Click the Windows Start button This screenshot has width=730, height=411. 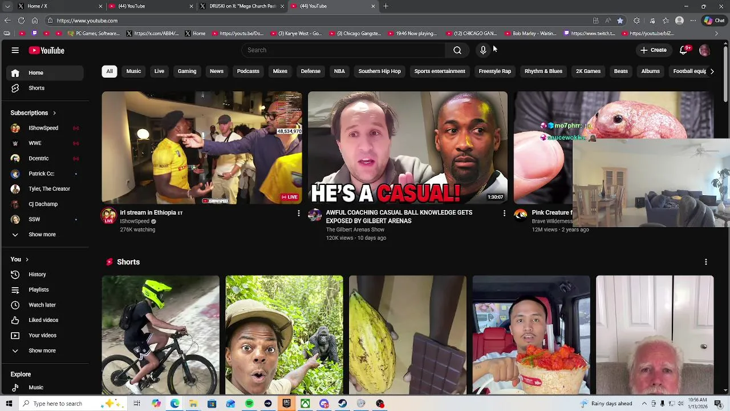[x=9, y=404]
